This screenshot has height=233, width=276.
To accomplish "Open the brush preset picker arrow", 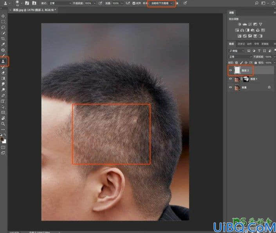I will [22, 3].
